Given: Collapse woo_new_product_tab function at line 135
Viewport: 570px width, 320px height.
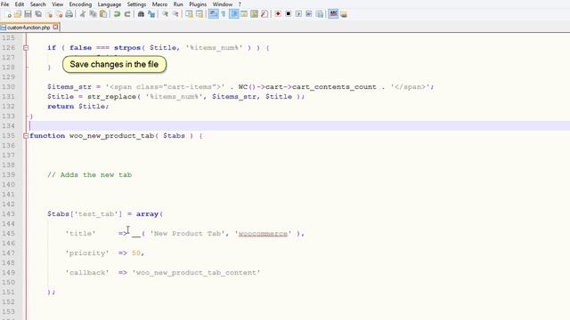Looking at the screenshot, I should [26, 136].
